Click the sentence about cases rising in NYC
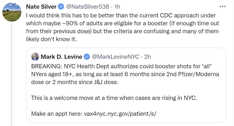The width and height of the screenshot is (234, 126). pyautogui.click(x=114, y=98)
